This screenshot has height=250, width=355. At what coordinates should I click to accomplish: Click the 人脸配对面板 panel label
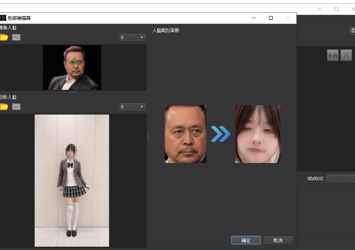(166, 30)
